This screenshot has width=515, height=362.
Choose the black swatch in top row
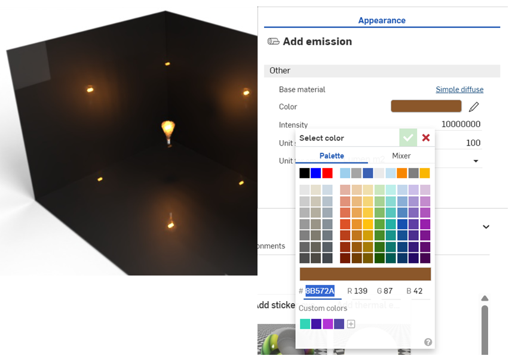click(305, 173)
